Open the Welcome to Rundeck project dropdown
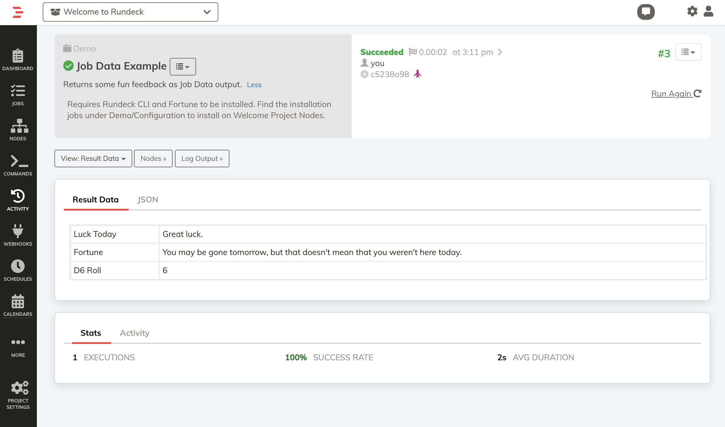725x427 pixels. [x=130, y=12]
